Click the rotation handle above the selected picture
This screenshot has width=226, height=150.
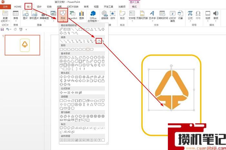point(171,66)
